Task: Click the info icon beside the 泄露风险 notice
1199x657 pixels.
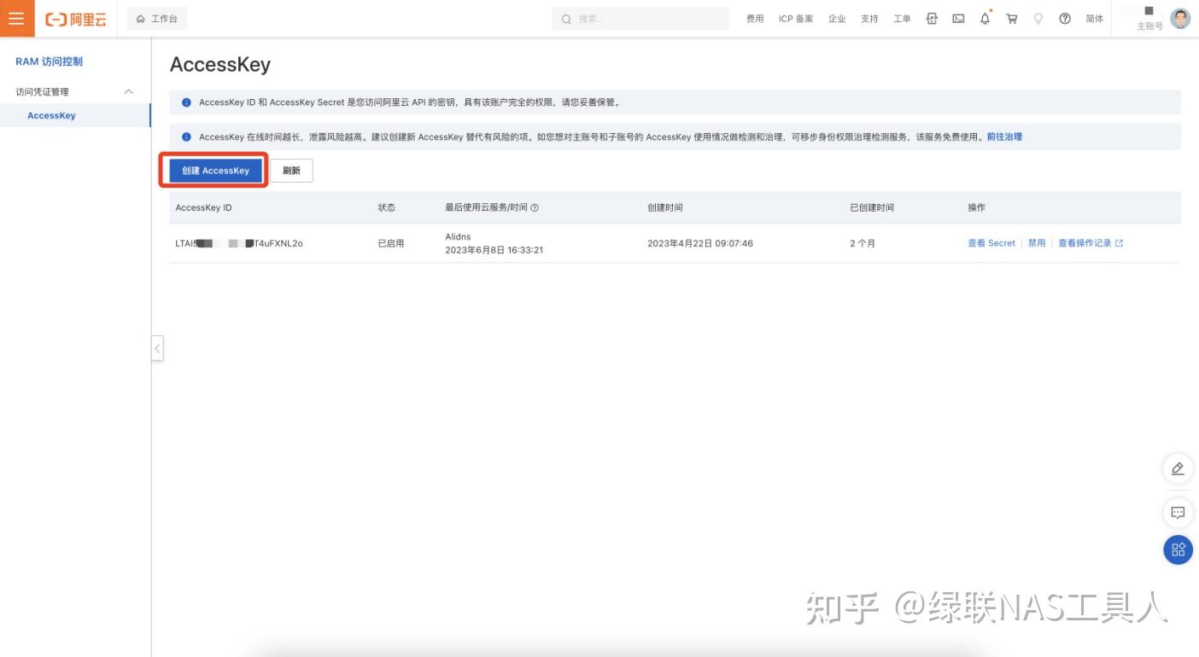Action: click(186, 137)
